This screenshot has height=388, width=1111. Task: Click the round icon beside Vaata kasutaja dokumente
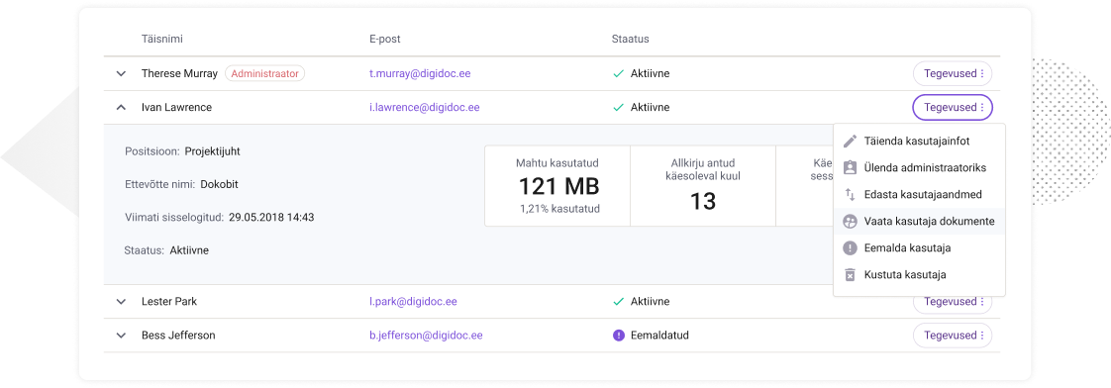click(851, 221)
